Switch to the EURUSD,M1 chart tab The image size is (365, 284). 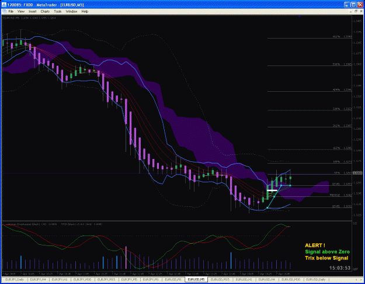point(173,279)
